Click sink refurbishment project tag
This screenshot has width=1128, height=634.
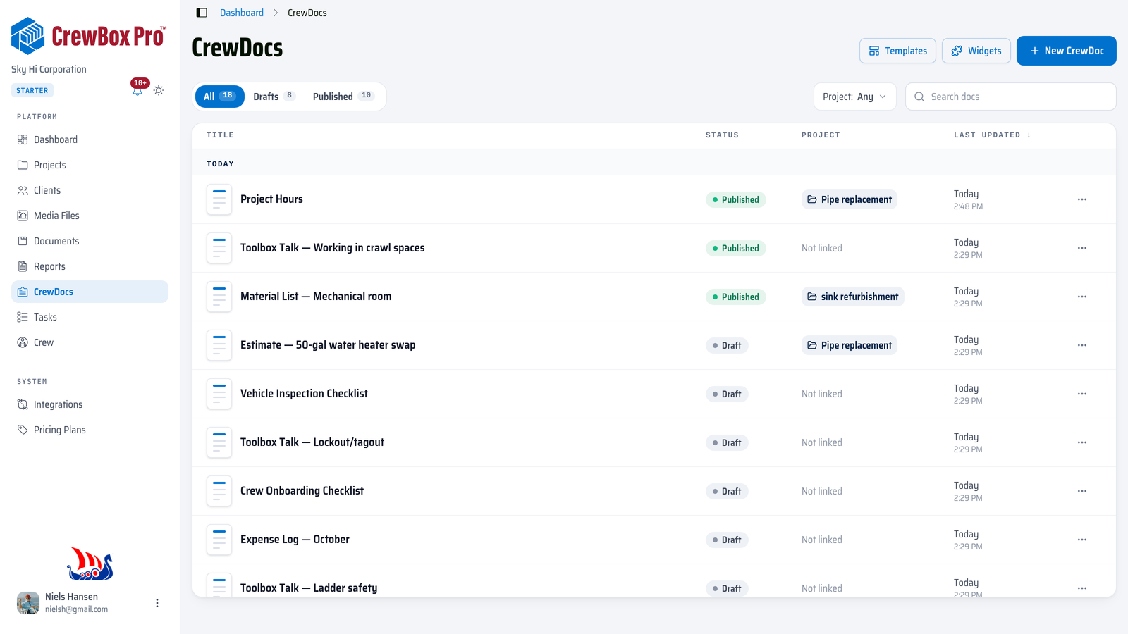tap(852, 297)
